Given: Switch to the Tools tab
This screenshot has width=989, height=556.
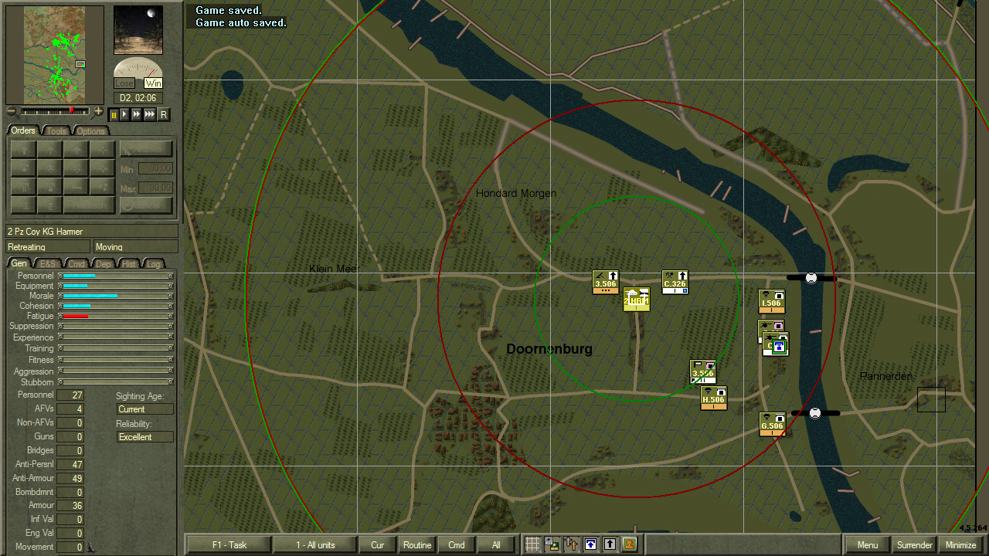Looking at the screenshot, I should [x=56, y=131].
